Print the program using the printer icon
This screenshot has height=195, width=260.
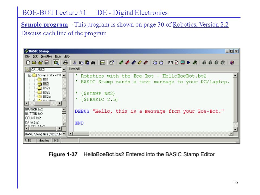point(66,63)
